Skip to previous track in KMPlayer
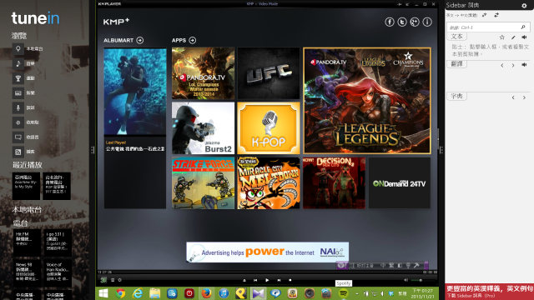Image resolution: width=534 pixels, height=300 pixels. click(255, 280)
